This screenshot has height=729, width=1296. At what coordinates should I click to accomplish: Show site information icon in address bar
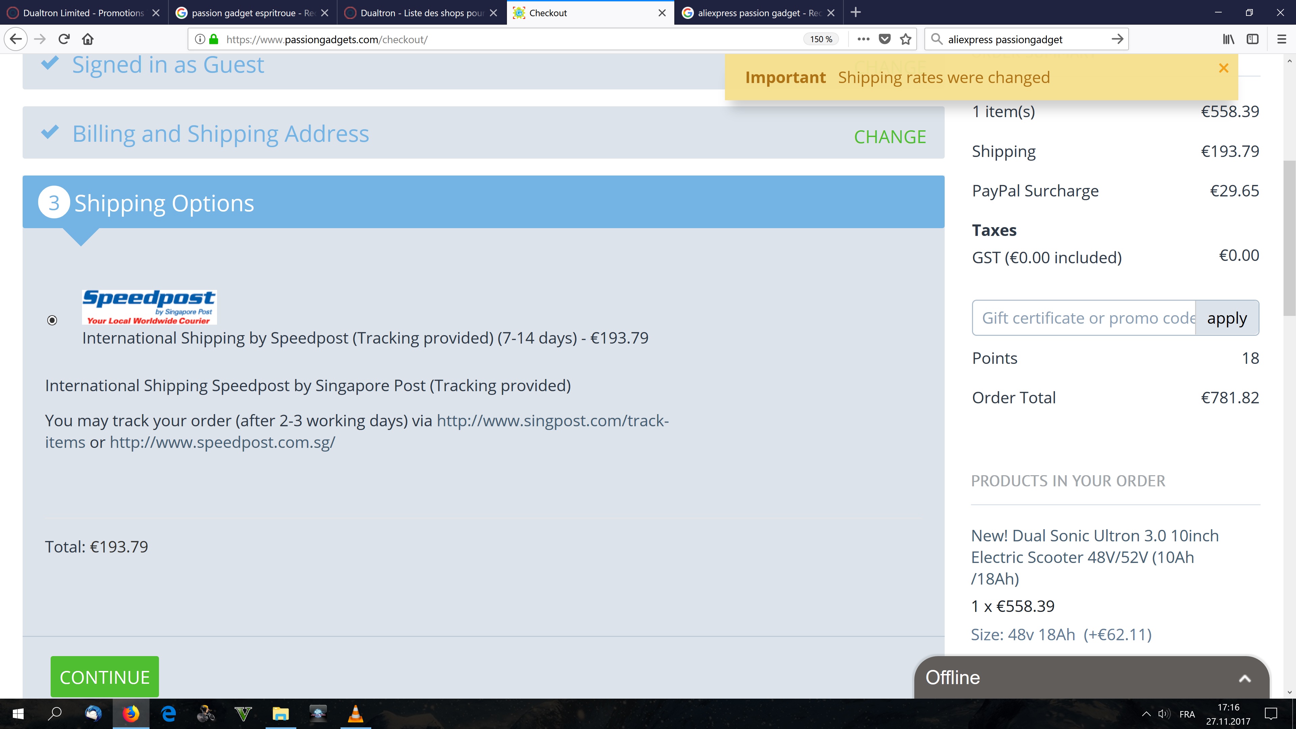pos(200,39)
